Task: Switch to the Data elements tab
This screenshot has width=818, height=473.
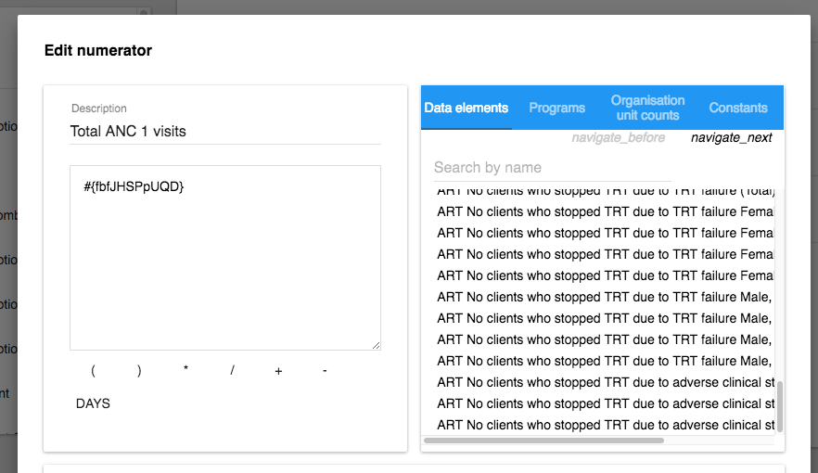Action: [466, 108]
